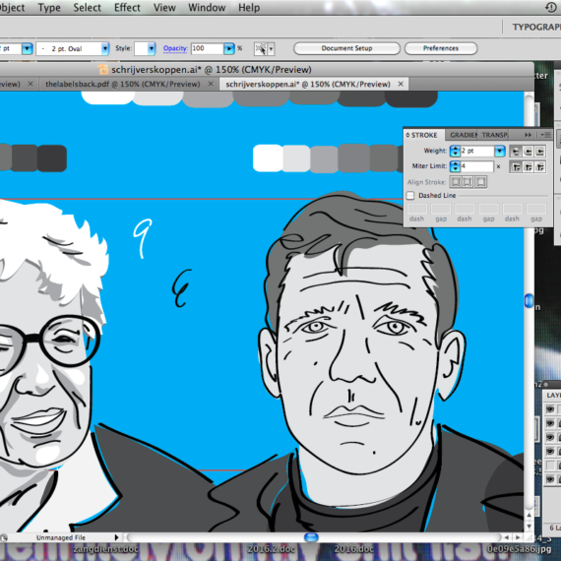
Task: Enable the Dashed Line checkbox
Action: point(410,195)
